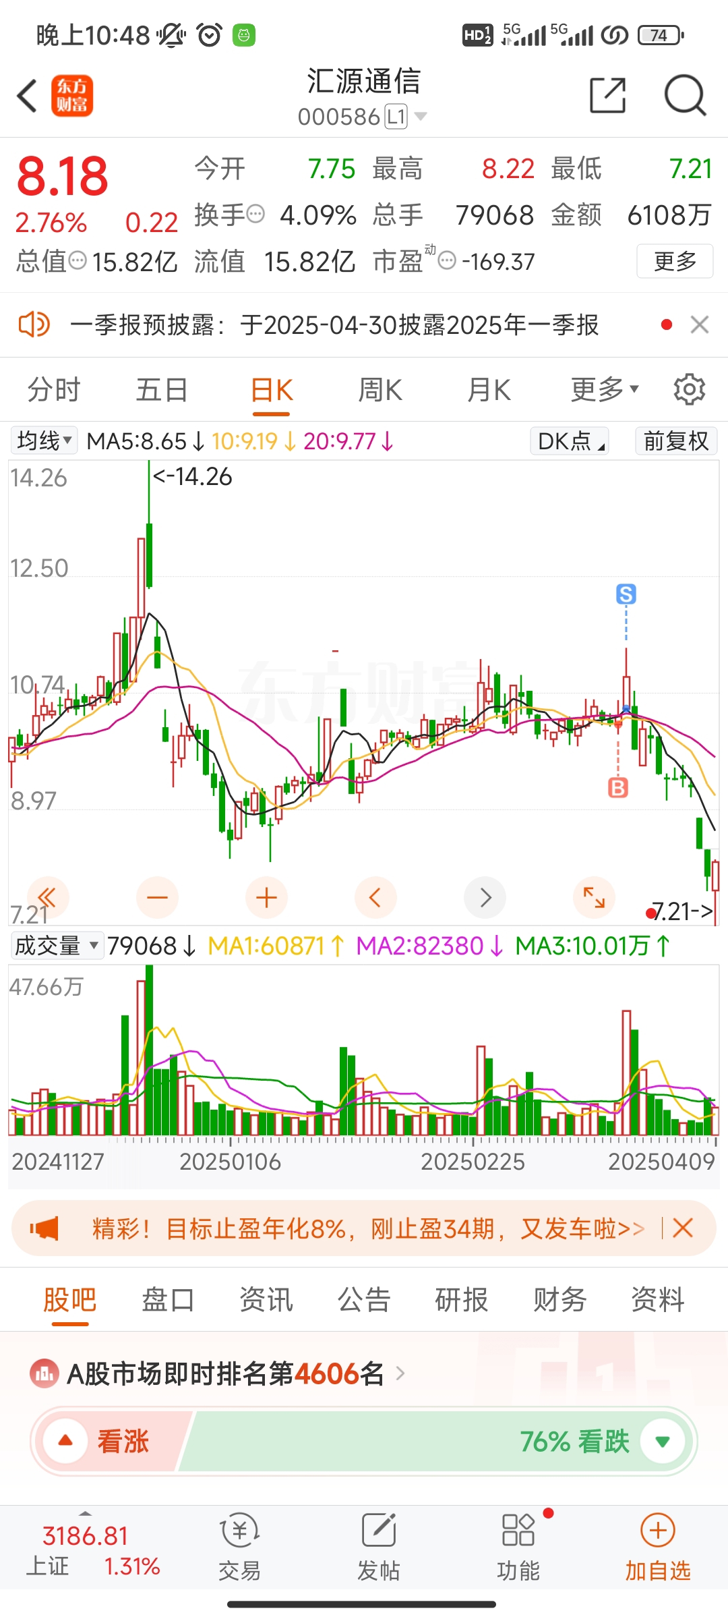Image resolution: width=728 pixels, height=1619 pixels.
Task: Open the 公告 tab
Action: coord(364,1299)
